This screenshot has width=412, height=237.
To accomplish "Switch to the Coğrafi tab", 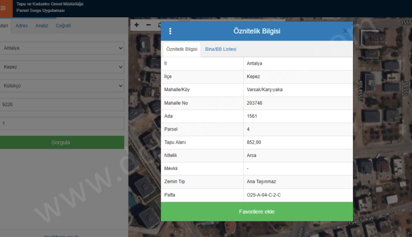I will (63, 25).
